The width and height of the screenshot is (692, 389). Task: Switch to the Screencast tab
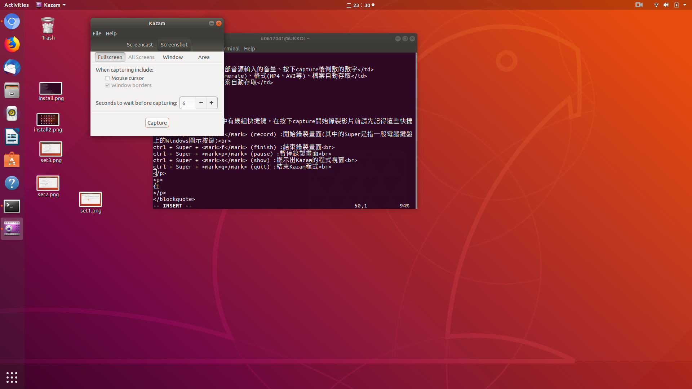click(x=140, y=45)
